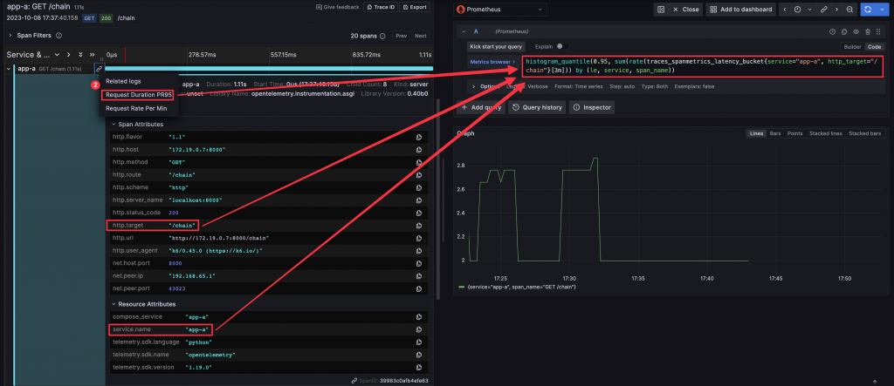The image size is (894, 386).
Task: Click the run query refresh icon
Action: (868, 10)
